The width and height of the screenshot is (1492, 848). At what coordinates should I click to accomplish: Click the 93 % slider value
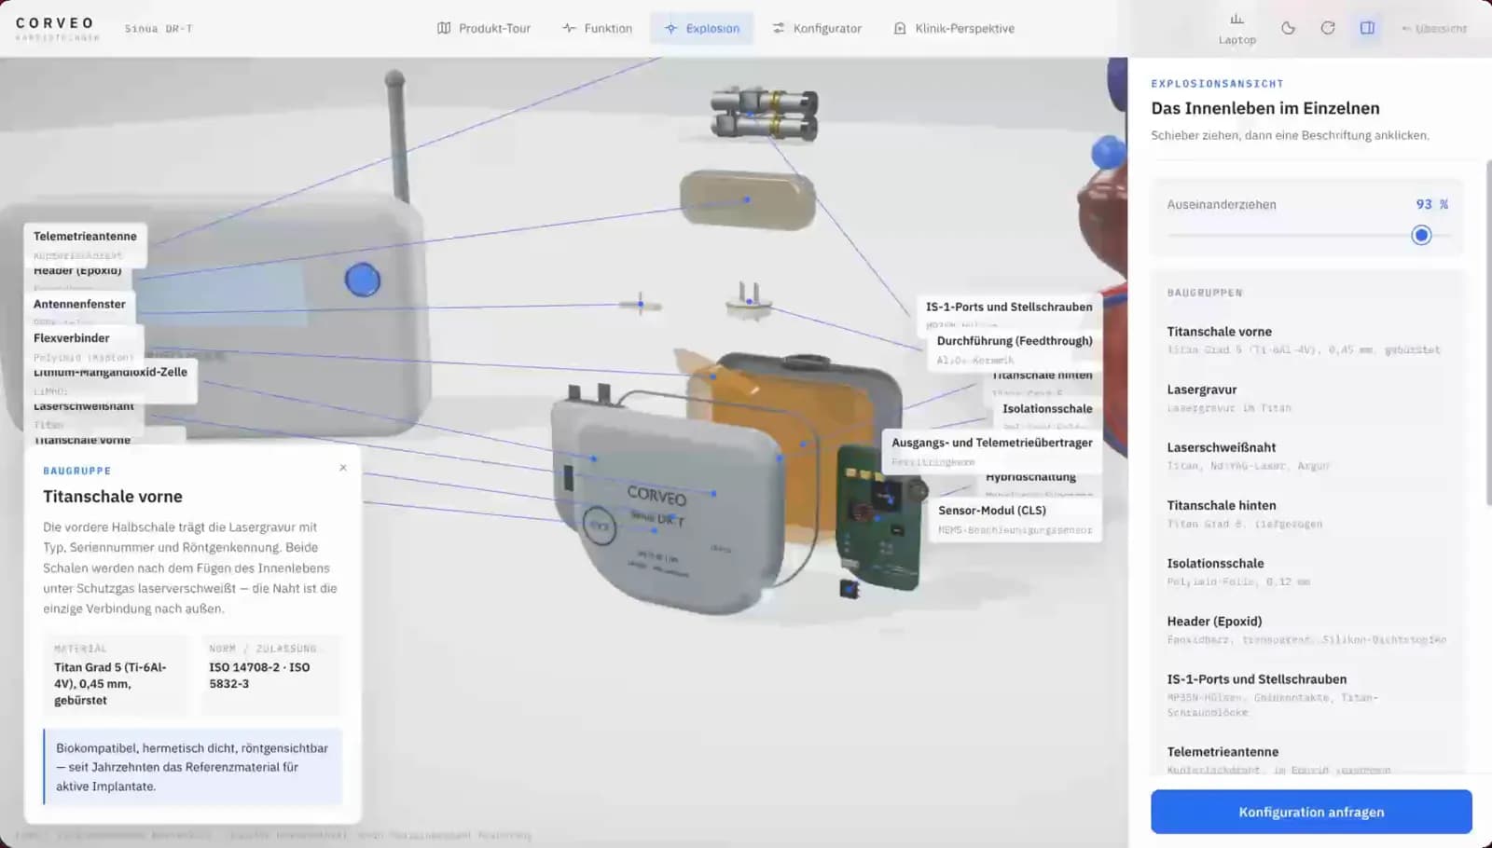tap(1431, 204)
